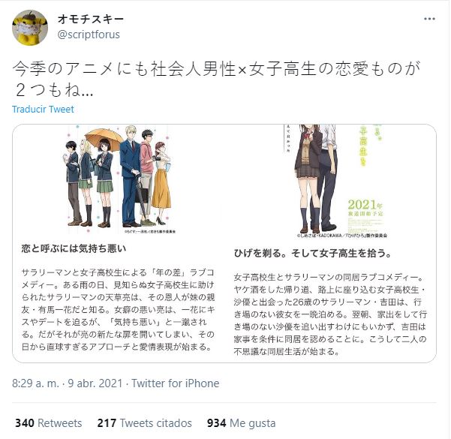Screen dimensions: 451x439
Task: Click Twitter for iPhone source link
Action: click(x=176, y=383)
